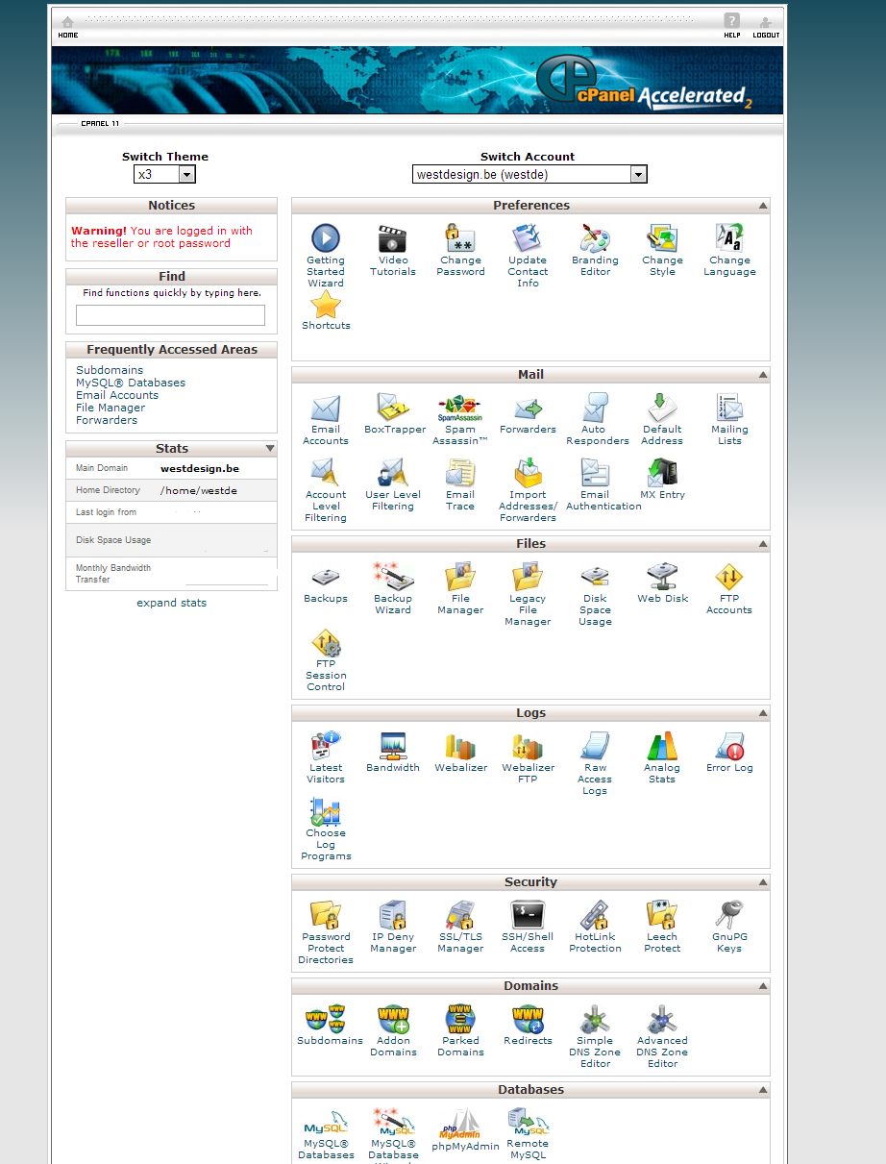Open the Shortcuts star icon
The image size is (886, 1164).
[x=326, y=304]
